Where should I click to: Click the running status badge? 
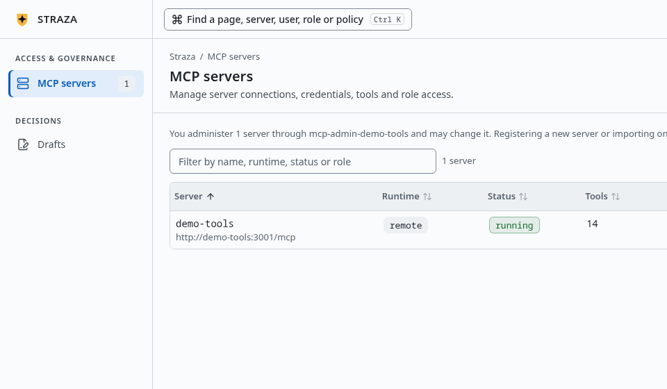pos(514,225)
